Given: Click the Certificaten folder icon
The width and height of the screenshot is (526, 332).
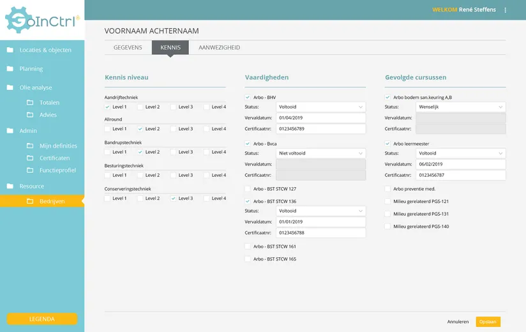Looking at the screenshot, I should pyautogui.click(x=30, y=158).
